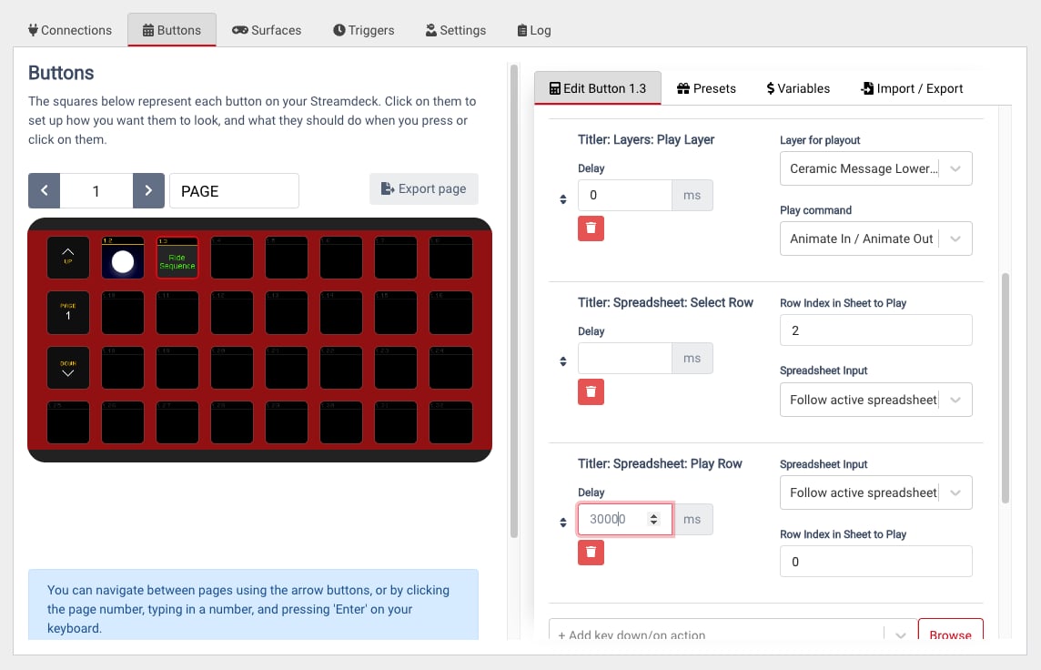Open the Triggers tab
Image resolution: width=1041 pixels, height=670 pixels.
pos(363,30)
